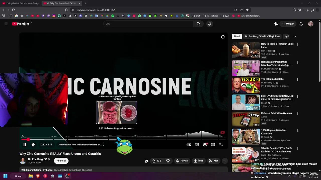Viewport: 321px width, 180px height.
Task: Focus the YouTube search field
Action: point(148,24)
